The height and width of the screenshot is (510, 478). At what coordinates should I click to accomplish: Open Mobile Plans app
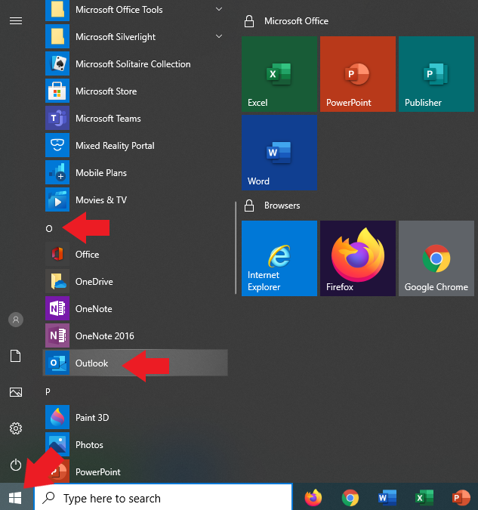135,173
